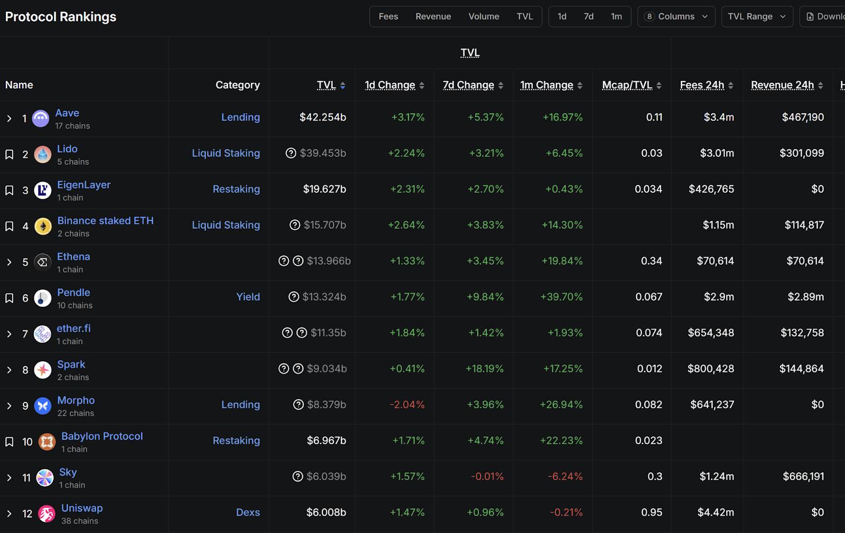Open the Spark protocol link
Image resolution: width=845 pixels, height=533 pixels.
coord(71,364)
